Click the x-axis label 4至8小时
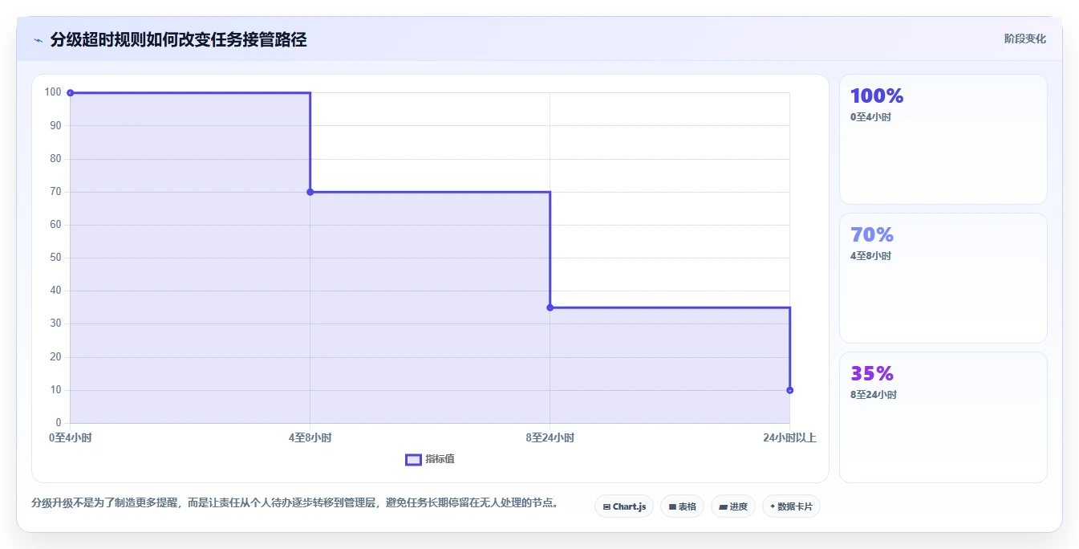The image size is (1079, 549). 310,438
